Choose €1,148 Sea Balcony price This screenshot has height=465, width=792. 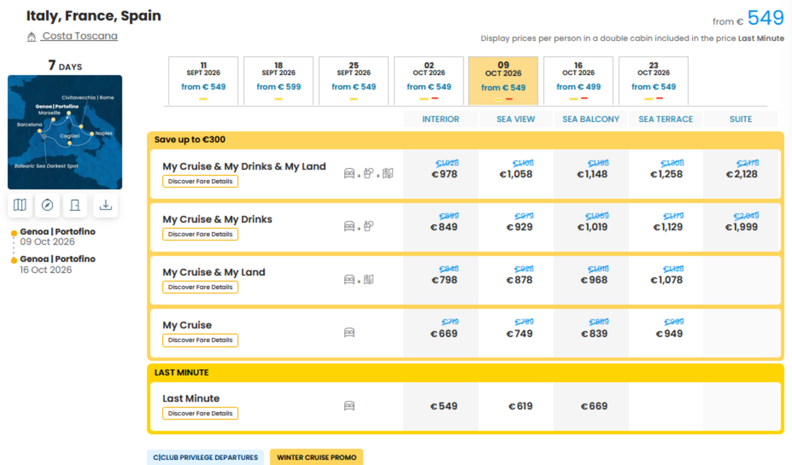click(x=592, y=174)
